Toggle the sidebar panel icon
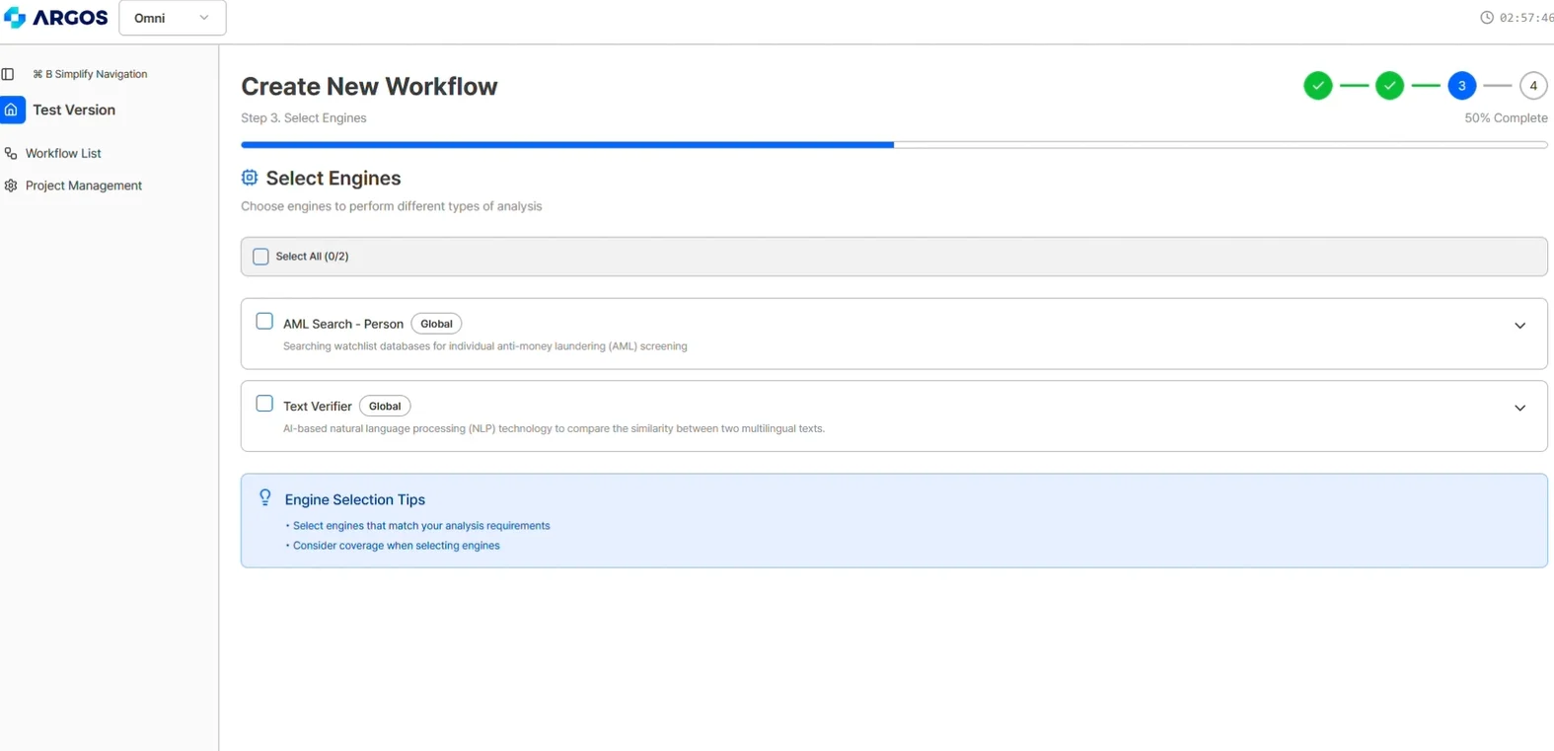 coord(8,74)
